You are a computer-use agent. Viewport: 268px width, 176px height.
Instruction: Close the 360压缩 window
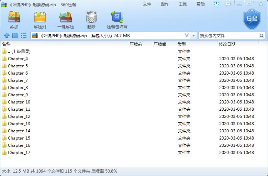(261, 4)
